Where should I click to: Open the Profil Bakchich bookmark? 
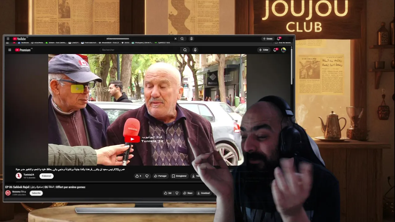(89, 43)
